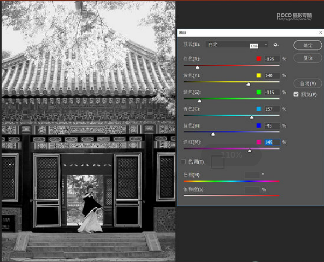Image resolution: width=324 pixels, height=262 pixels.
Task: Click the magenta color swatch
Action: point(259,142)
